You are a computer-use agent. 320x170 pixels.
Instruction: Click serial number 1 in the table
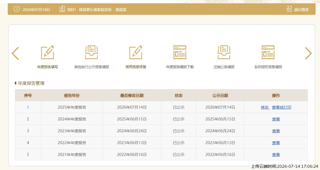[x=28, y=107]
